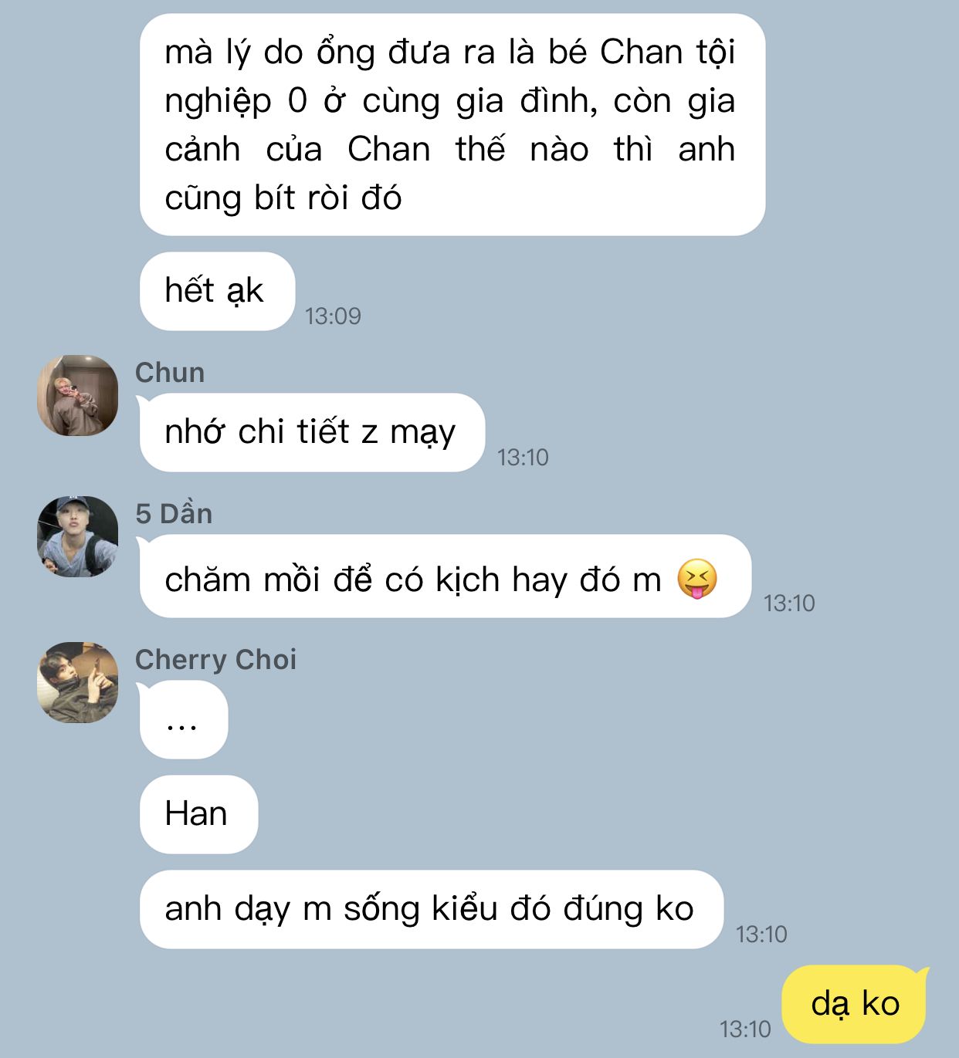Open Cherry Choi's profile picture avatar

click(77, 682)
